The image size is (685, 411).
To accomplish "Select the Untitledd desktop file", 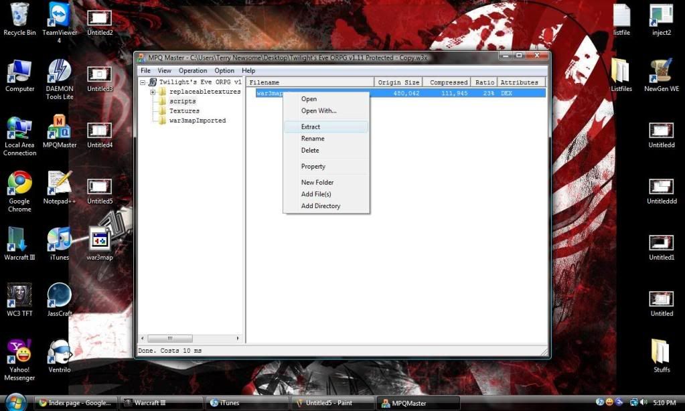I will tap(662, 135).
